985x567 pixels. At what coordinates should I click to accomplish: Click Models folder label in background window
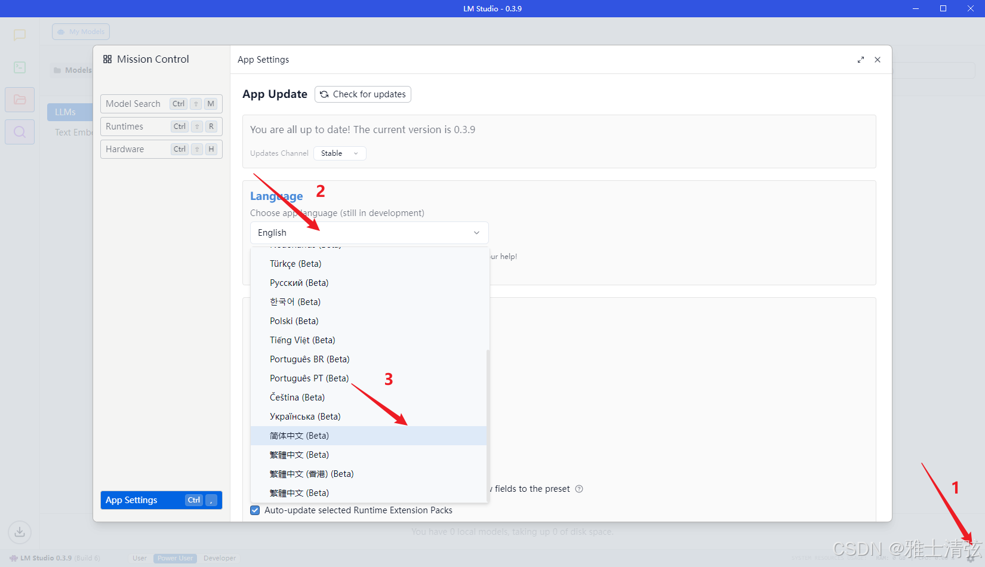[x=73, y=70]
